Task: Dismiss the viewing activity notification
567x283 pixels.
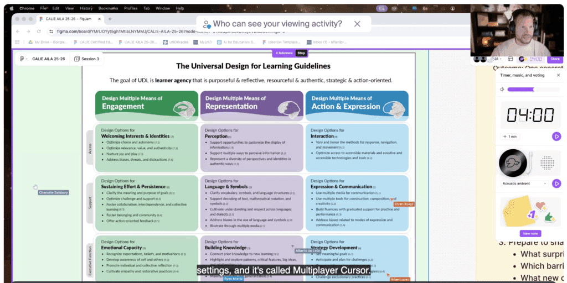Action: coord(357,24)
